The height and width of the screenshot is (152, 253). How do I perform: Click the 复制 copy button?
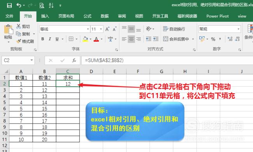(x=23, y=34)
